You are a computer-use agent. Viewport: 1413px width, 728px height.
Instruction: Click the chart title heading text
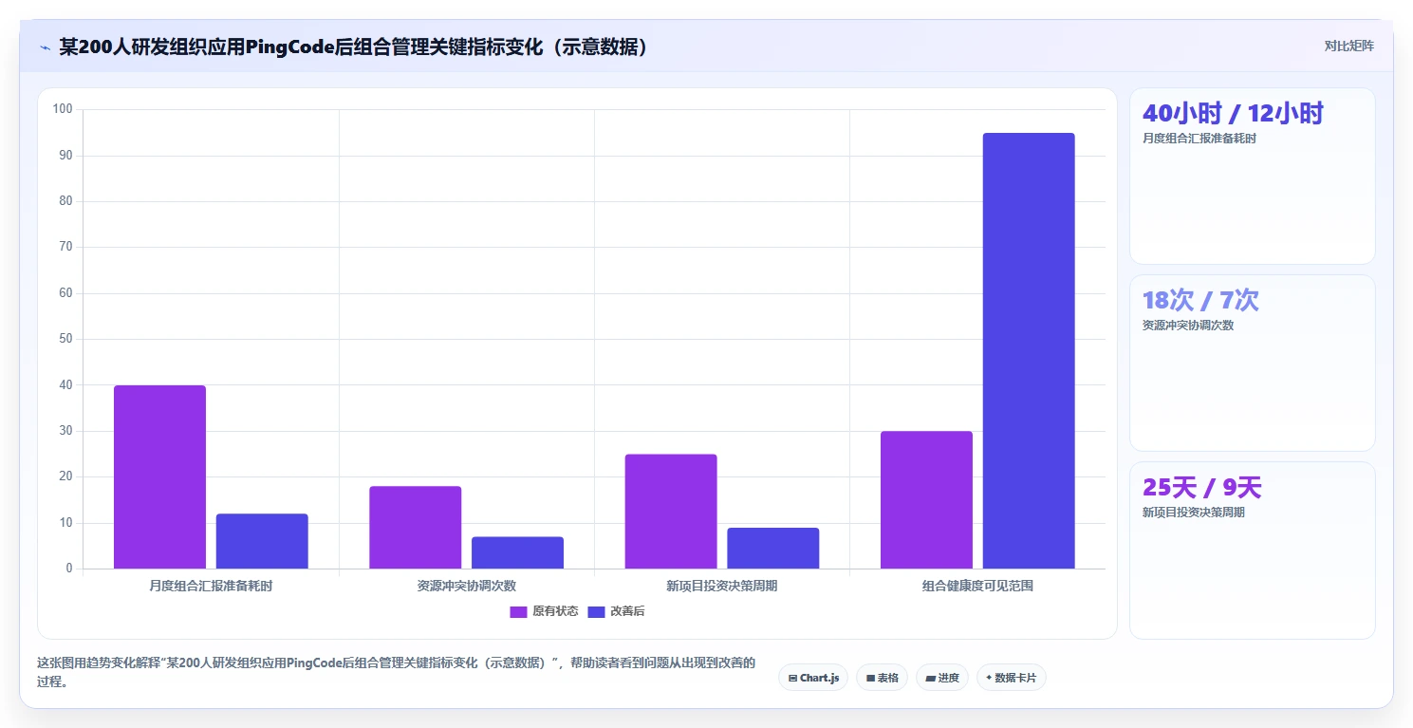click(356, 47)
